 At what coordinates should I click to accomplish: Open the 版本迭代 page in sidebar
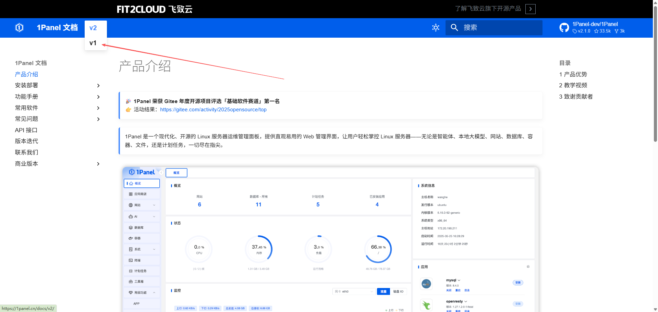26,141
